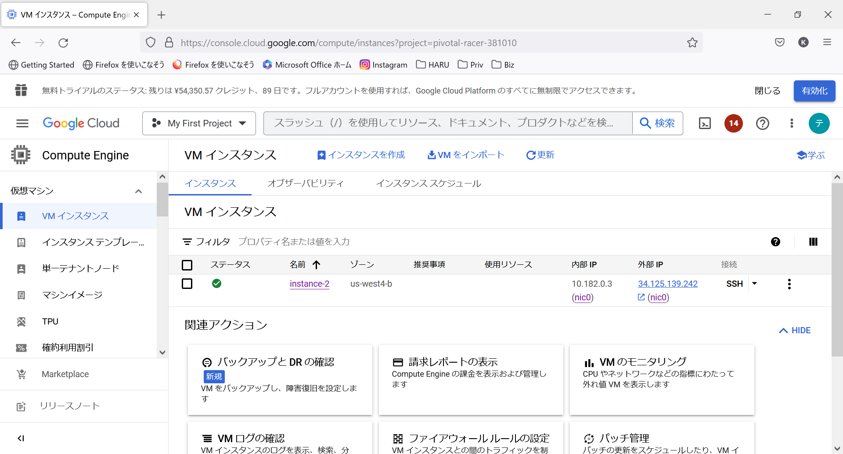
Task: Open バックアップと DR の確認 card
Action: click(x=280, y=380)
